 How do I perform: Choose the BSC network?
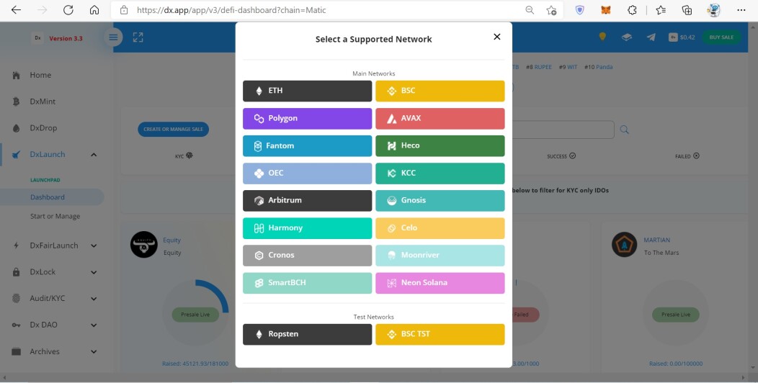(440, 91)
